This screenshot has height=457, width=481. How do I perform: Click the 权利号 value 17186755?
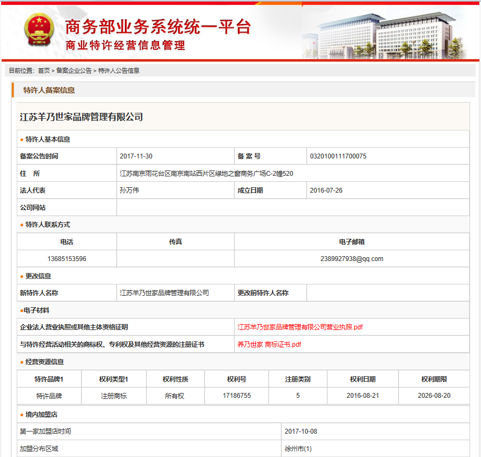click(x=237, y=396)
